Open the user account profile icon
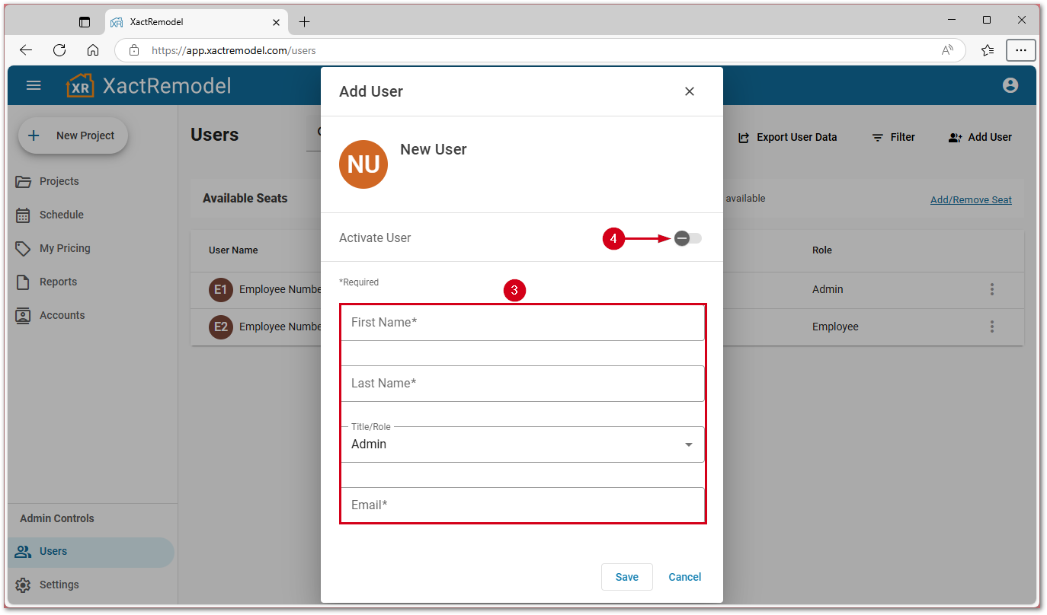Screen dimensions: 1047x615 1010,85
